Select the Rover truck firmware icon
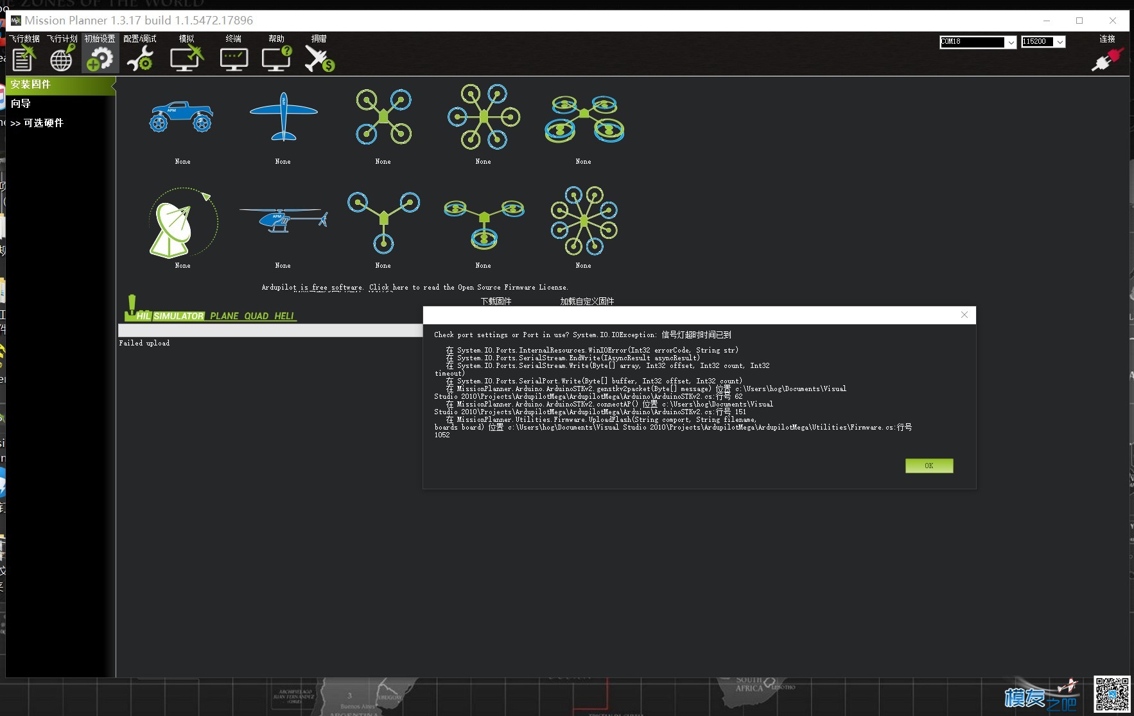This screenshot has height=716, width=1134. click(182, 116)
